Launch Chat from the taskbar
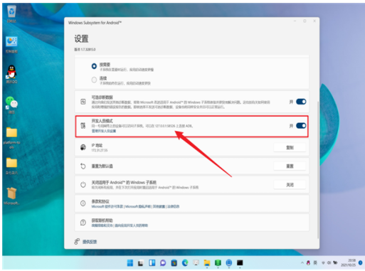 coord(163,262)
